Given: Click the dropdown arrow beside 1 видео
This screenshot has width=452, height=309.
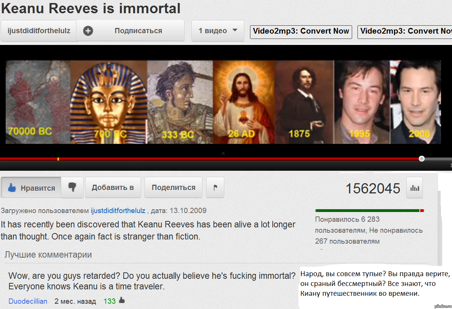Looking at the screenshot, I should 235,30.
